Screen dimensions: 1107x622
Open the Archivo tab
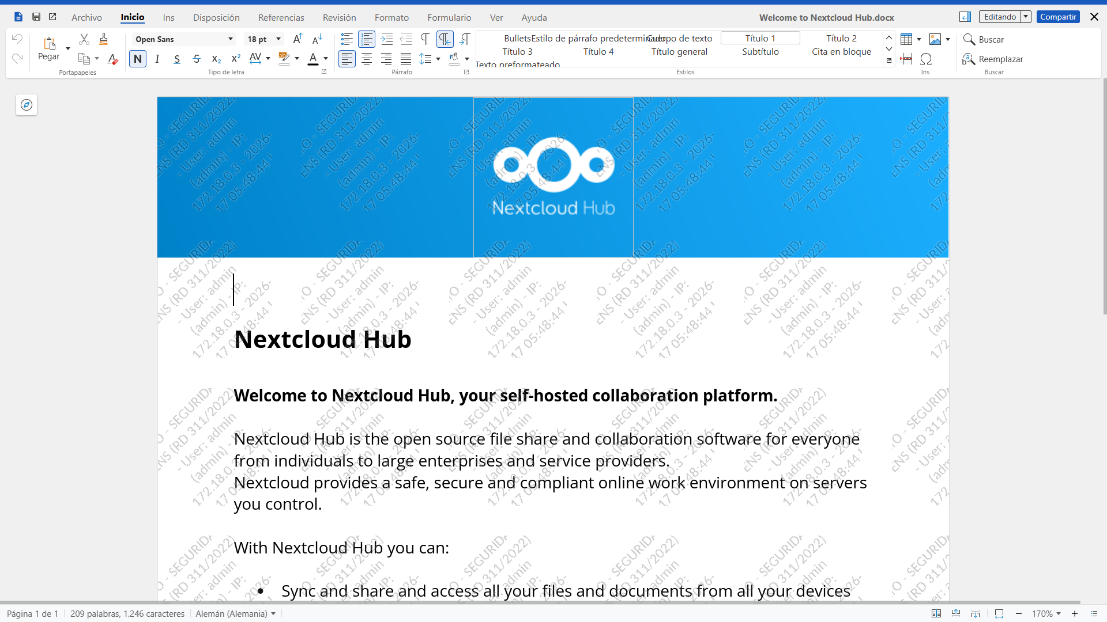(x=86, y=18)
